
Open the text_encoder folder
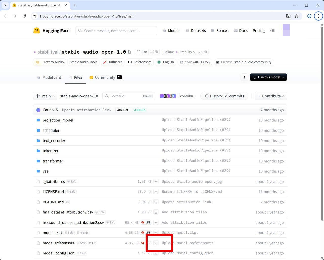pos(54,141)
